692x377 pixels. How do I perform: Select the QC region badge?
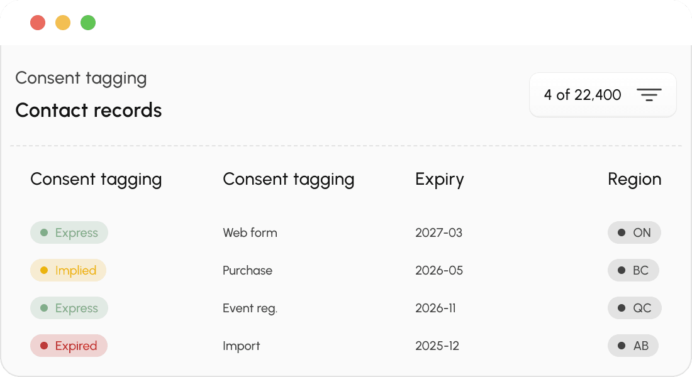point(635,308)
